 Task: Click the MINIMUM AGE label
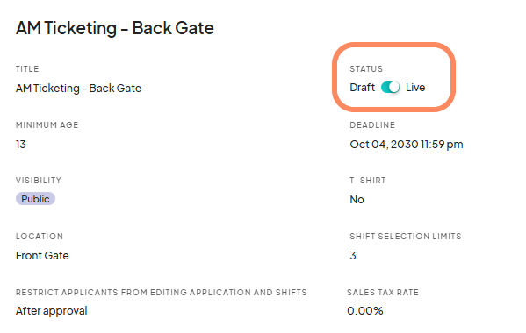pyautogui.click(x=47, y=125)
